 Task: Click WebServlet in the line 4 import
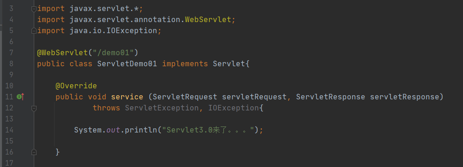[208, 20]
